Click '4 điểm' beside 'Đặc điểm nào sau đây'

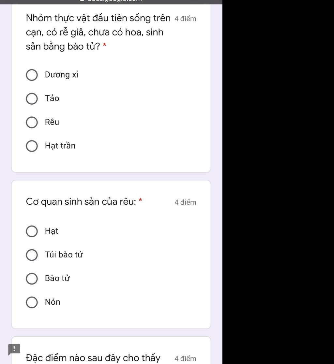pos(185,359)
